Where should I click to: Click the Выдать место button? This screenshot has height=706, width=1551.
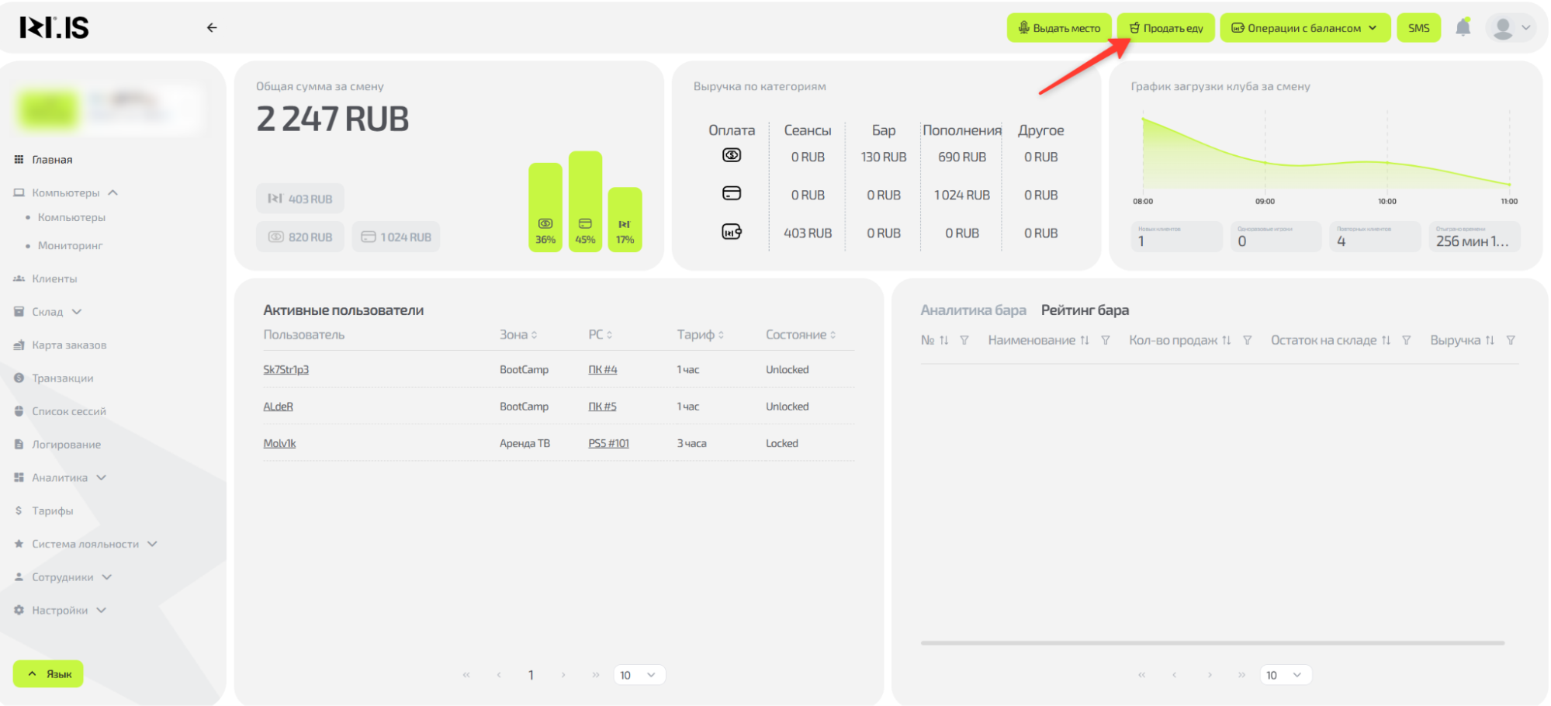1059,28
